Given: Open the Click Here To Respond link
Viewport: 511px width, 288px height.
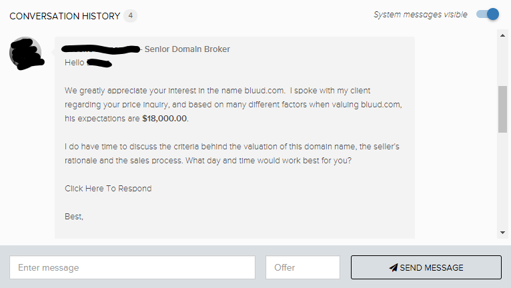Looking at the screenshot, I should point(108,188).
